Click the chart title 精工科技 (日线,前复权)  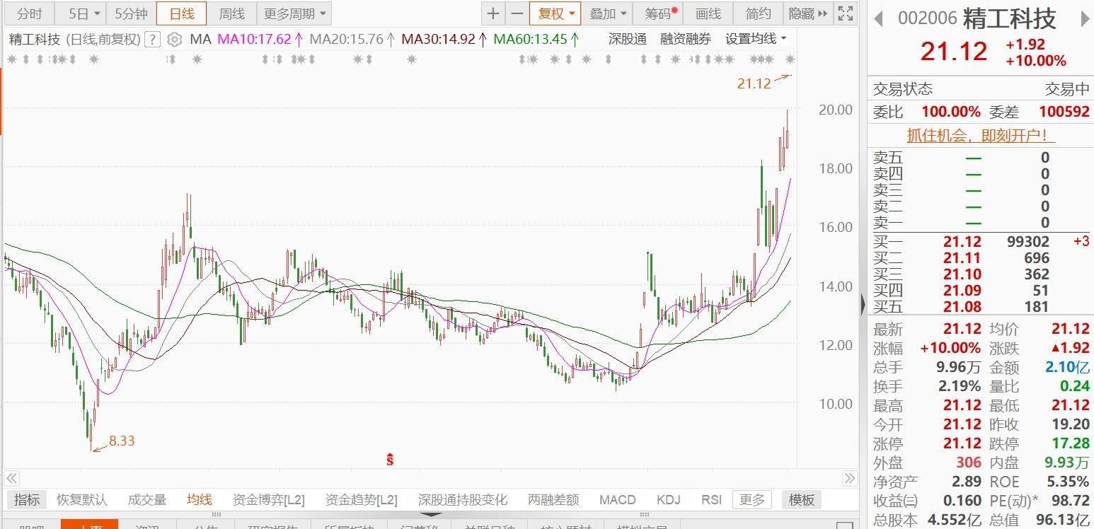[x=74, y=40]
